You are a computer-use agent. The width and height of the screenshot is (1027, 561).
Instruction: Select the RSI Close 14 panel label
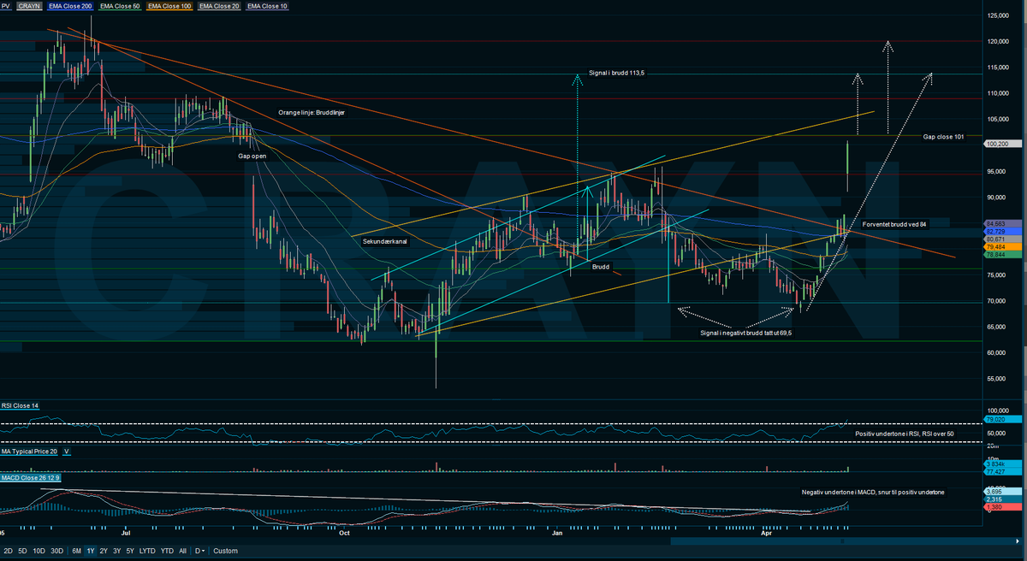point(19,405)
